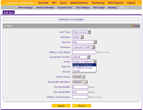143x110 pixels.
Task: Click the Max Bandwidth input field
Action: point(80,92)
